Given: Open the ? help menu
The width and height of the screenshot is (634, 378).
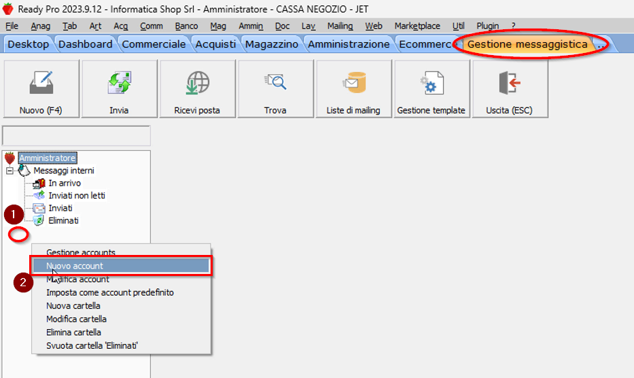Looking at the screenshot, I should tap(514, 26).
